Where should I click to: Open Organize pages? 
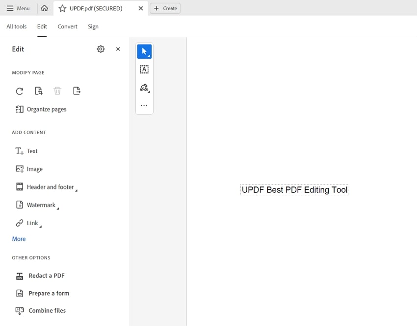click(x=41, y=109)
